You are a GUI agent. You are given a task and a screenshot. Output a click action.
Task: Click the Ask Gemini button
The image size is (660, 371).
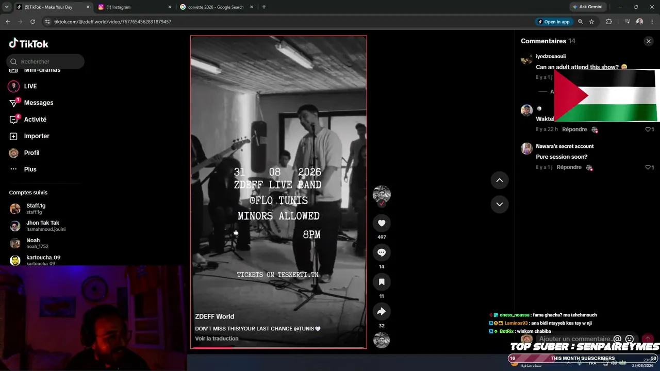pos(587,7)
